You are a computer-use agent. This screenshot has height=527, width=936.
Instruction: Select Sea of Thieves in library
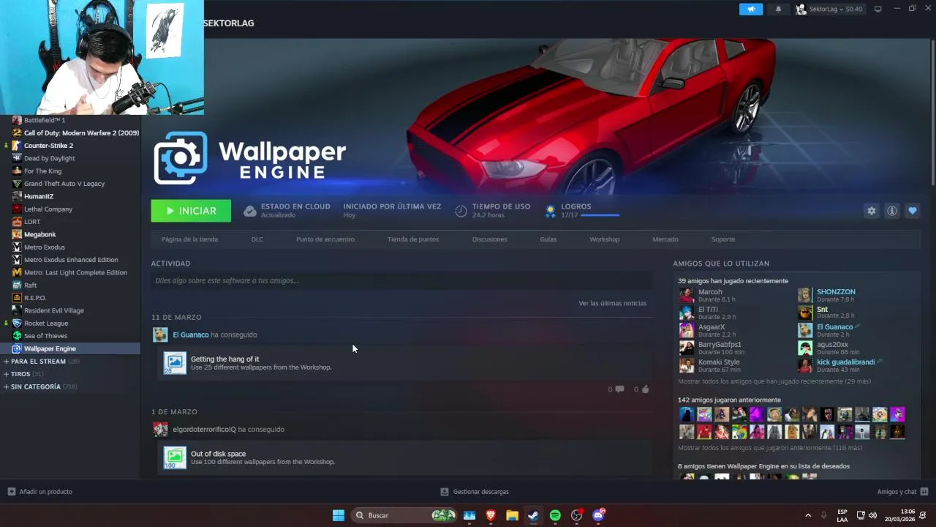click(45, 336)
